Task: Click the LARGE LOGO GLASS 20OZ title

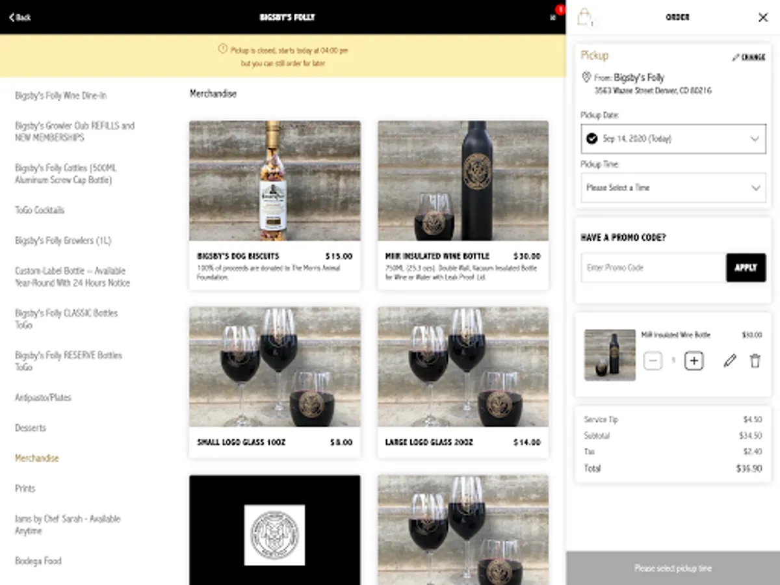Action: pyautogui.click(x=429, y=442)
